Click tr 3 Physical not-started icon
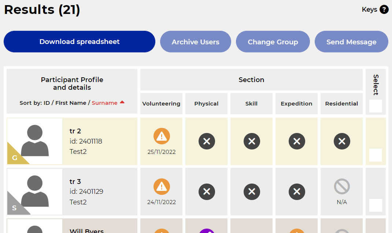This screenshot has height=233, width=392. click(207, 192)
